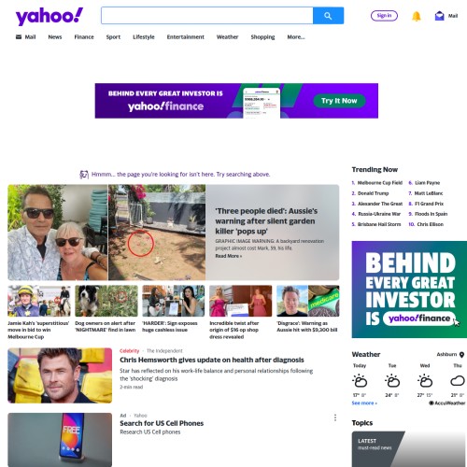Image resolution: width=467 pixels, height=467 pixels.
Task: Open the Melbourne Cup Field trending link
Action: (380, 183)
